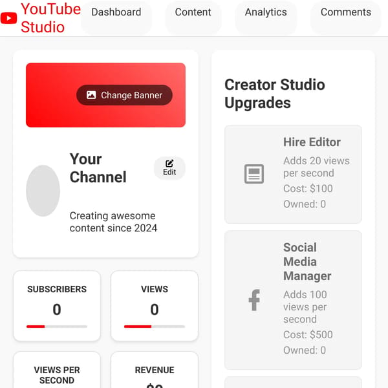The image size is (388, 388).
Task: Click the Edit channel button
Action: 169,168
